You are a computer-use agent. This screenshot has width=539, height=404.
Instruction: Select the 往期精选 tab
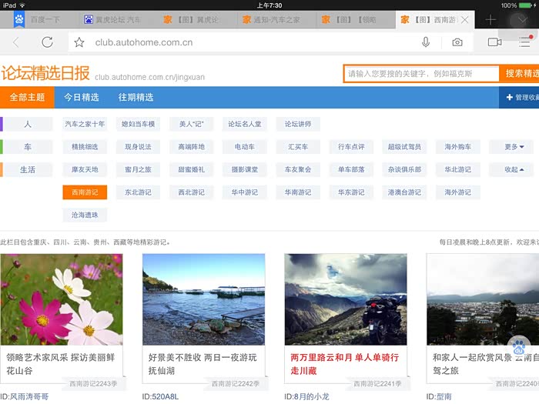point(136,98)
